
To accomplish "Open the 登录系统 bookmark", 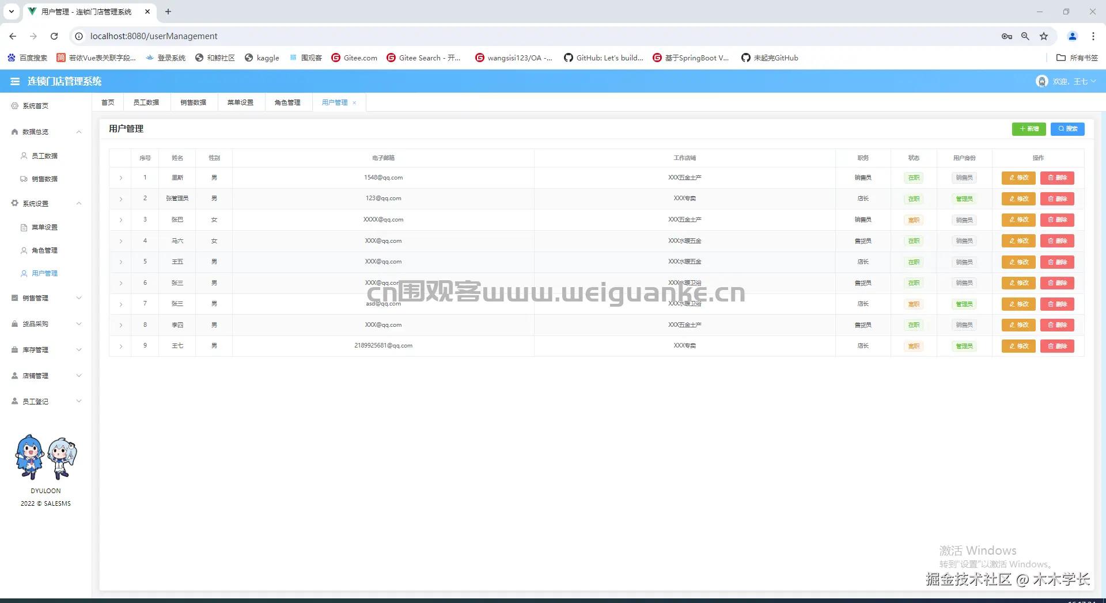I will [166, 58].
